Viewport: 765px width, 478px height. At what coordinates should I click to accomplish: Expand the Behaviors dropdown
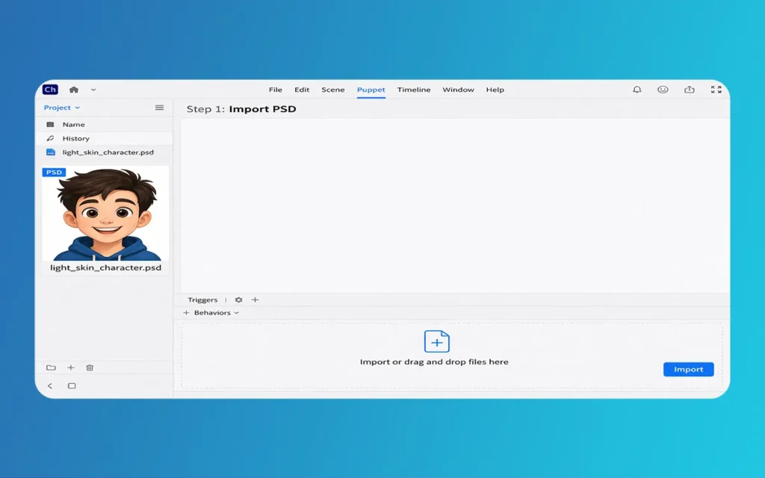tap(211, 313)
